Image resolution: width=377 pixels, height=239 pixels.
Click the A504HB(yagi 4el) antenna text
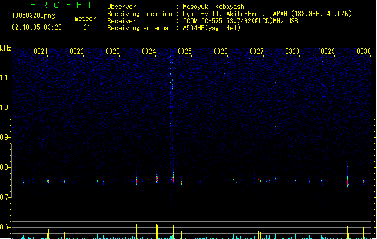[212, 28]
